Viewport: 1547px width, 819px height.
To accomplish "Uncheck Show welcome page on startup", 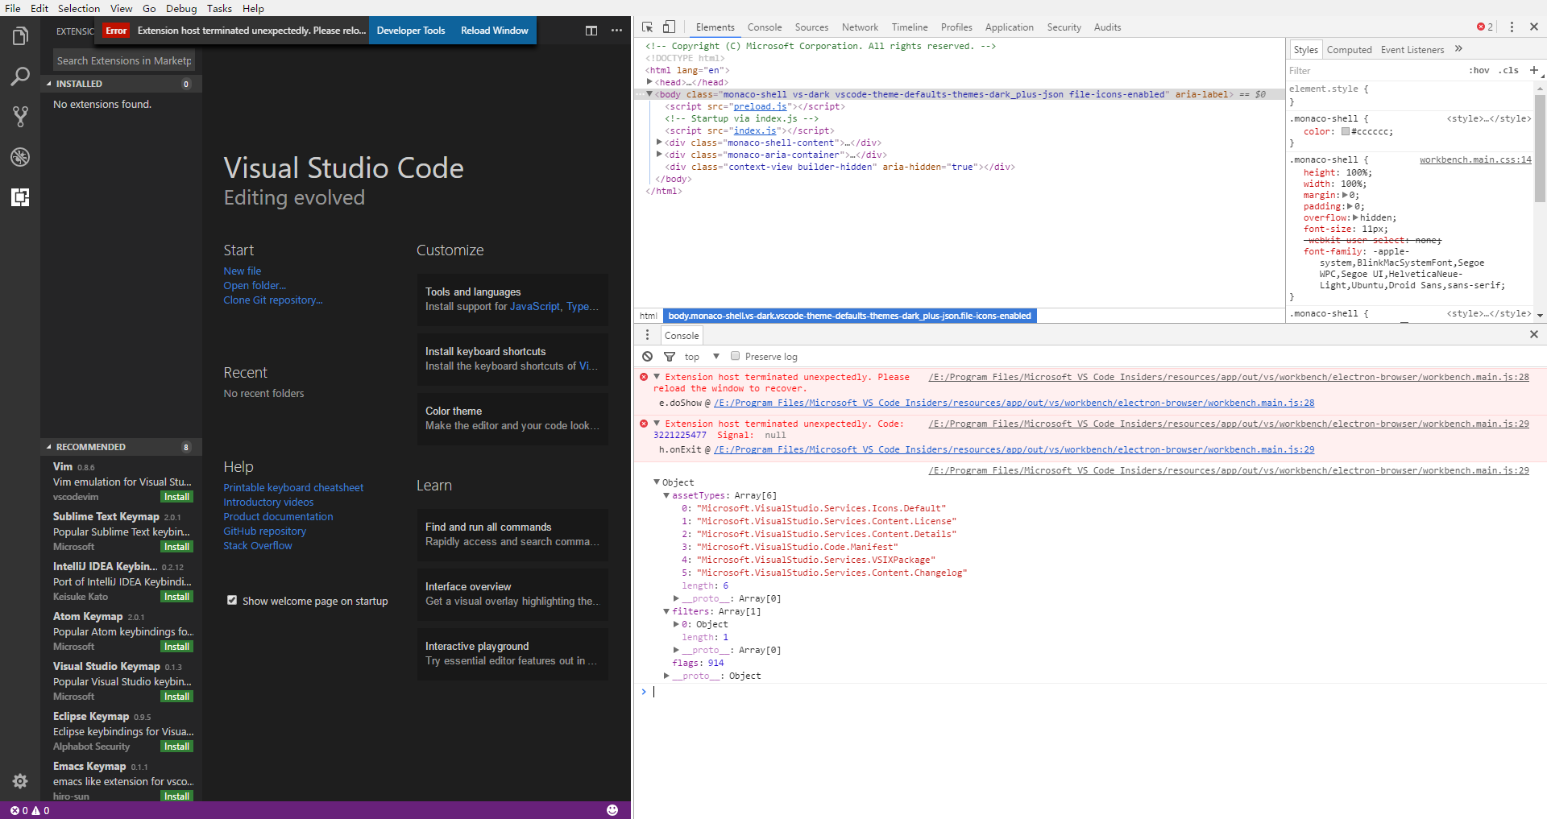I will [232, 600].
